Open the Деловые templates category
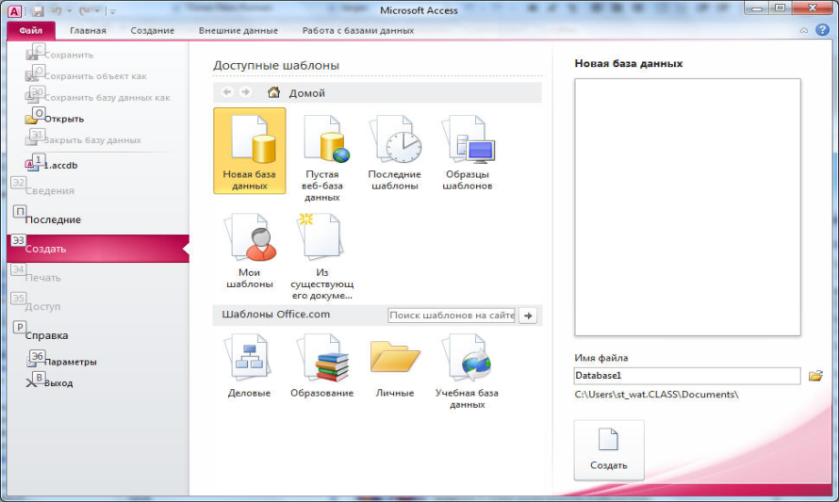Image resolution: width=839 pixels, height=502 pixels. (x=250, y=365)
